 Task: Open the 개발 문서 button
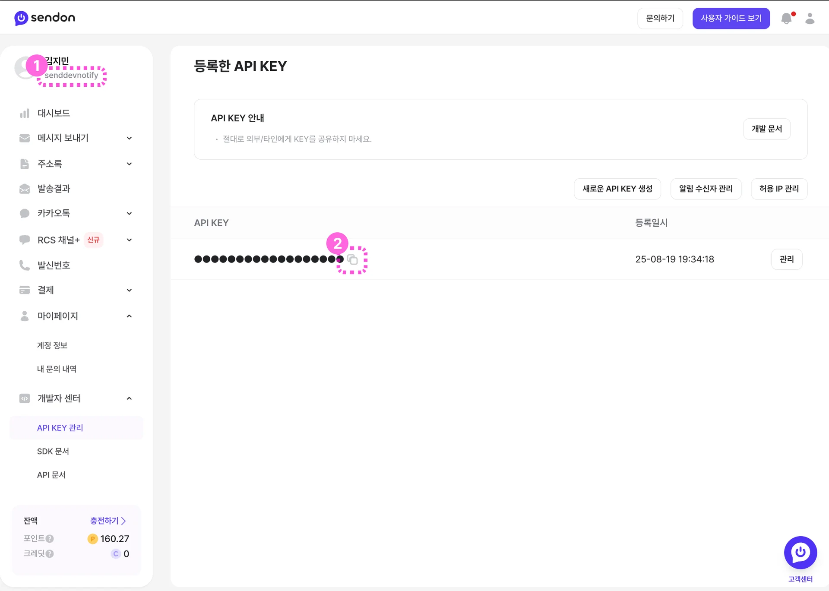click(x=766, y=129)
